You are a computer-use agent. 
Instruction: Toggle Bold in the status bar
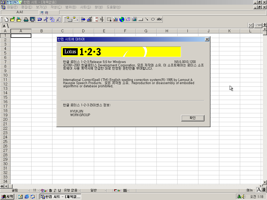pyautogui.click(x=51, y=190)
